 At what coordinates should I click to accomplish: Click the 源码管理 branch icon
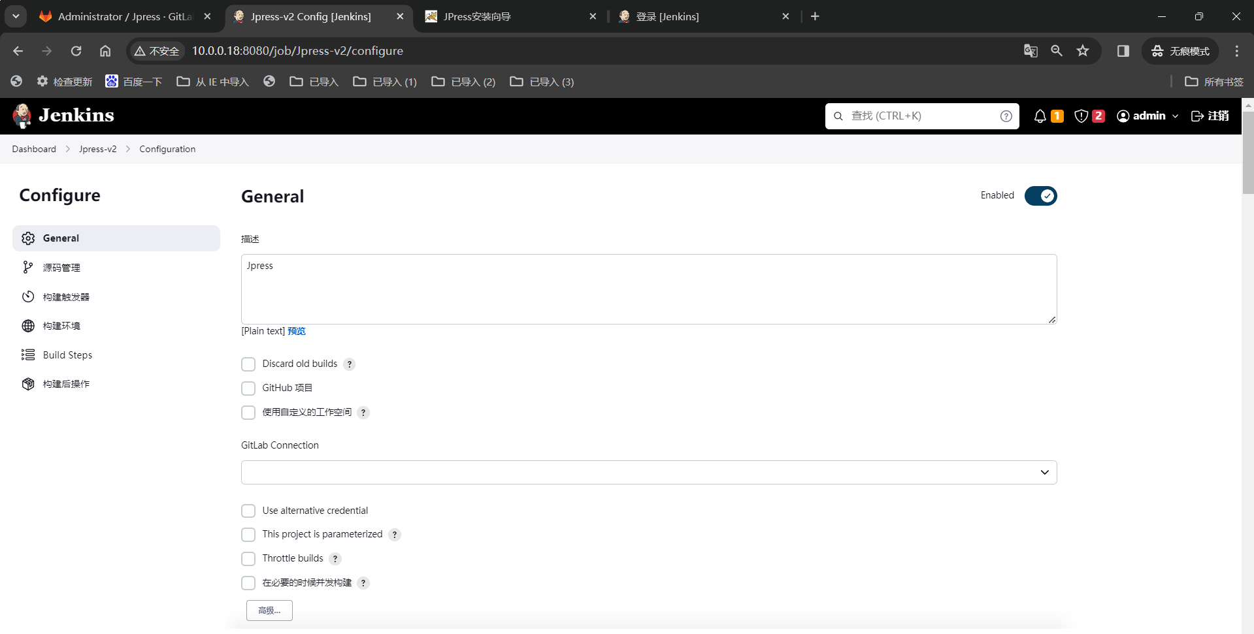coord(28,268)
